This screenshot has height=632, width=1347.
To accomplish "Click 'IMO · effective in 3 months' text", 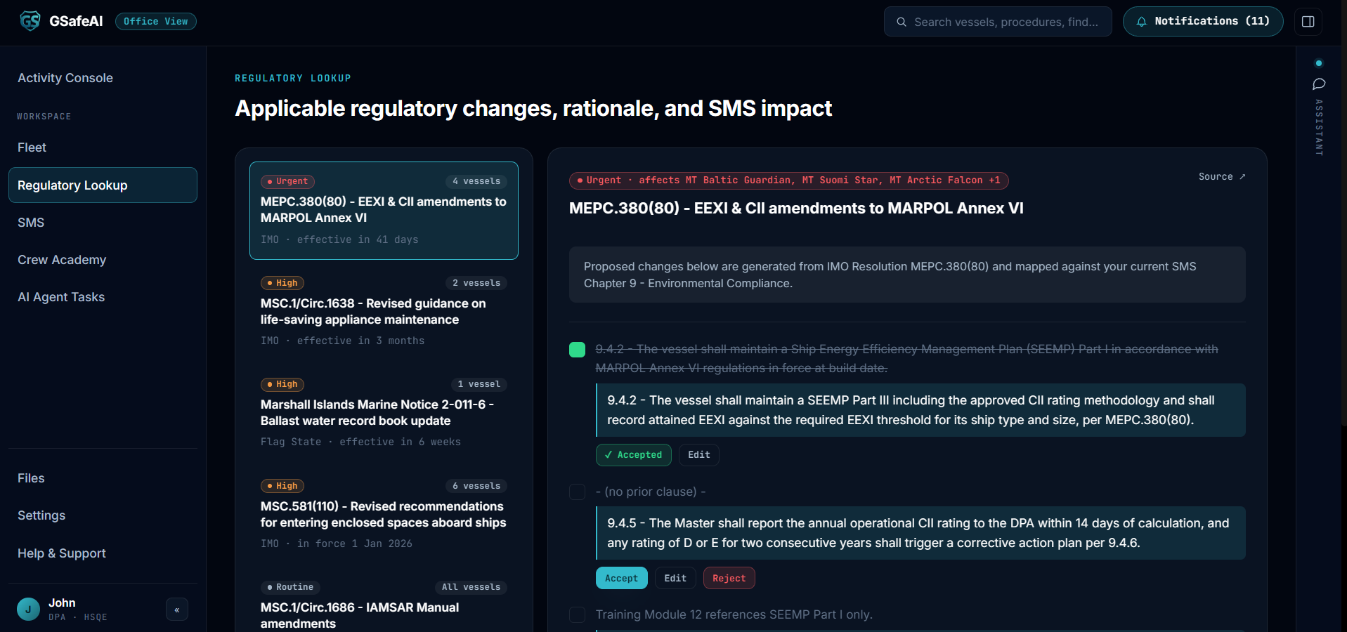I will coord(342,341).
